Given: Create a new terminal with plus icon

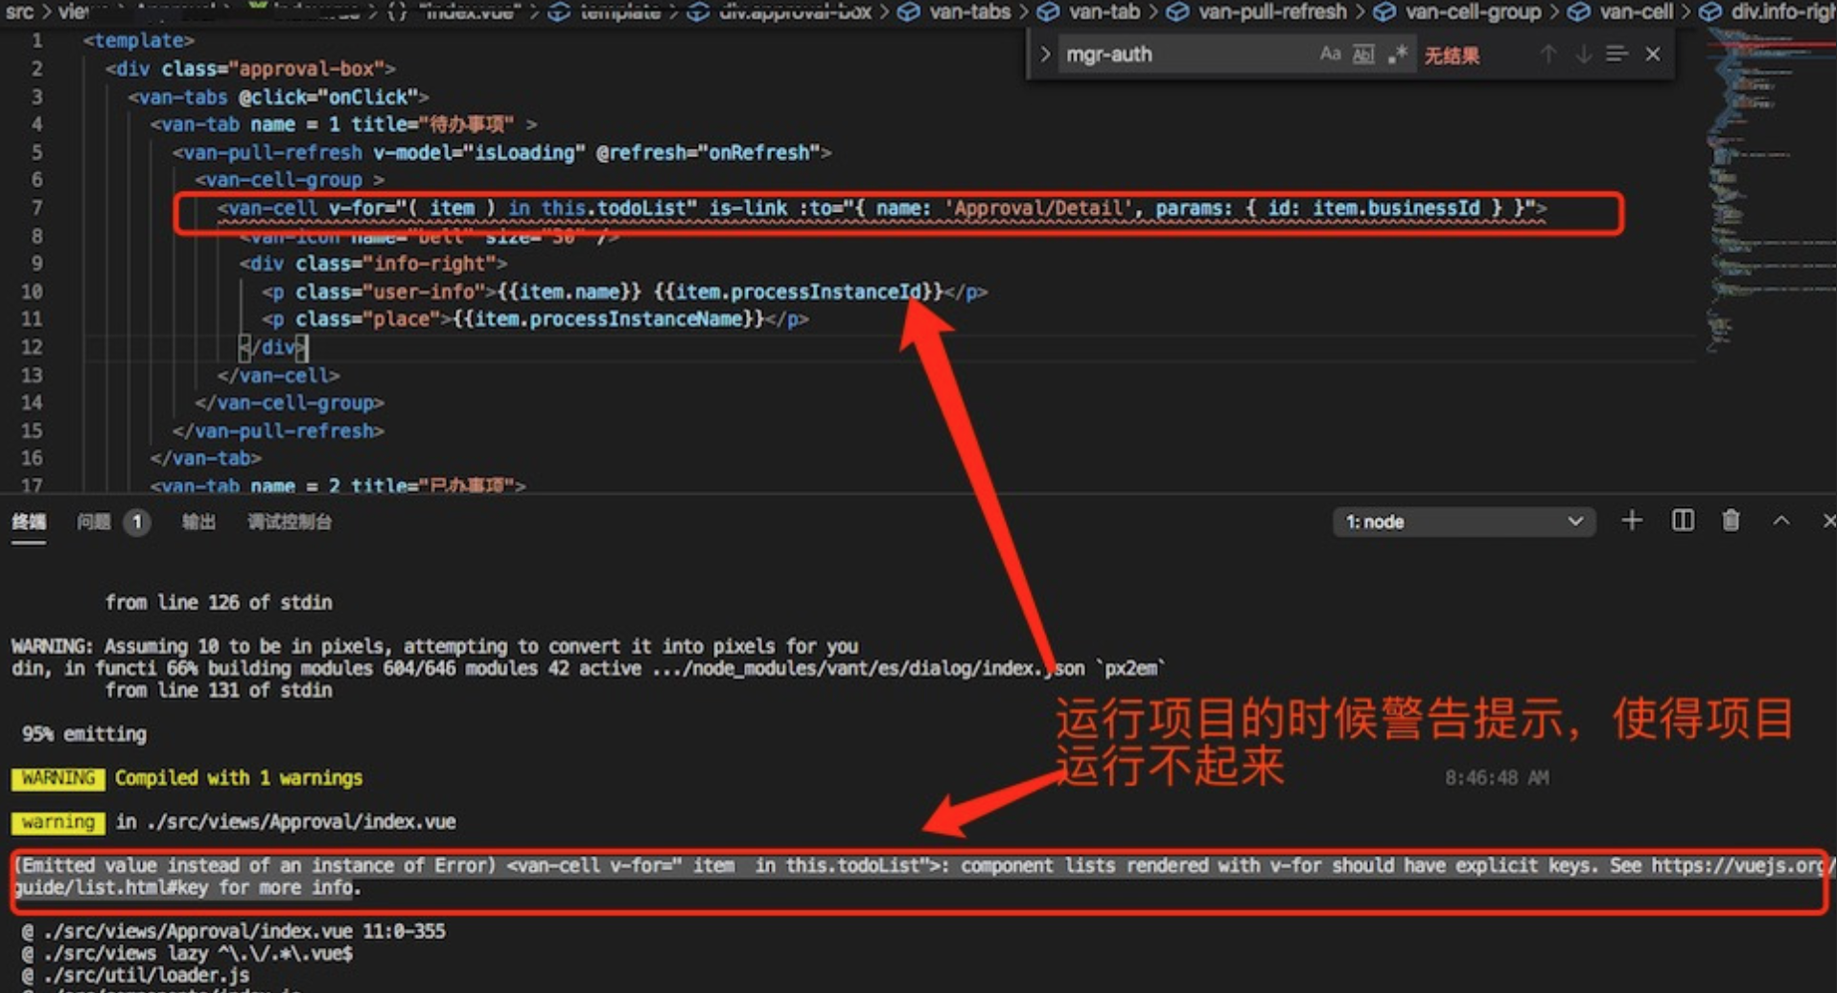Looking at the screenshot, I should tap(1631, 520).
